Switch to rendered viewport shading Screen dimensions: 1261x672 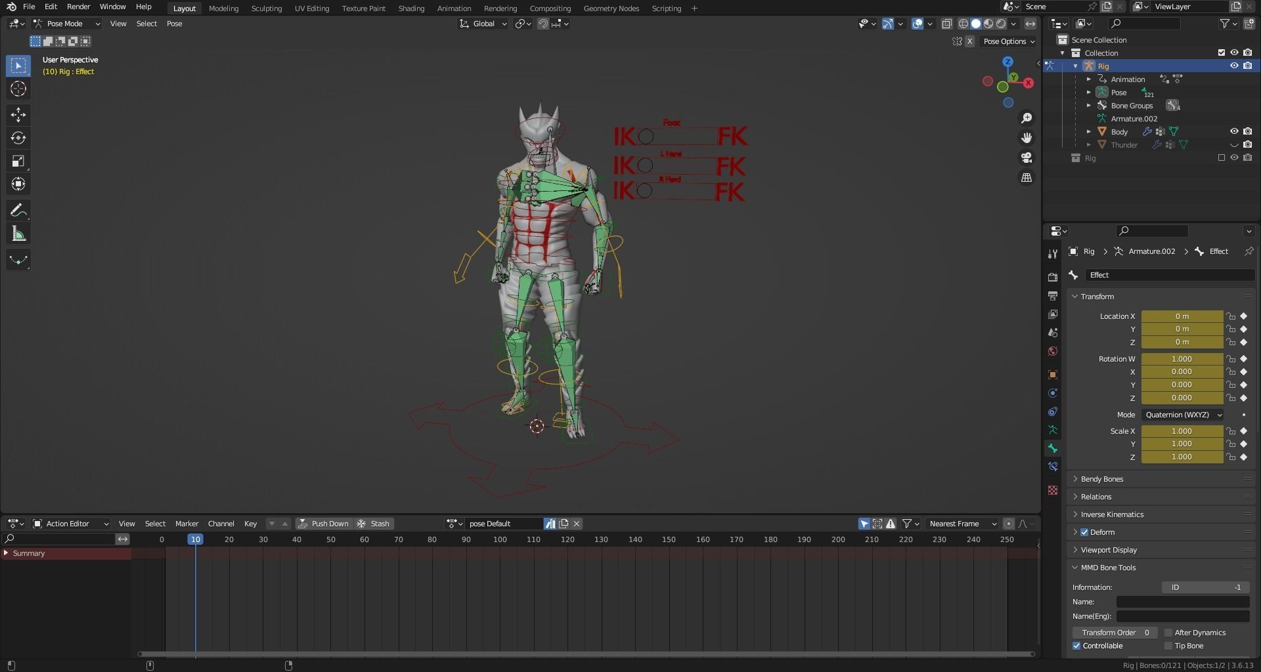click(x=1001, y=24)
